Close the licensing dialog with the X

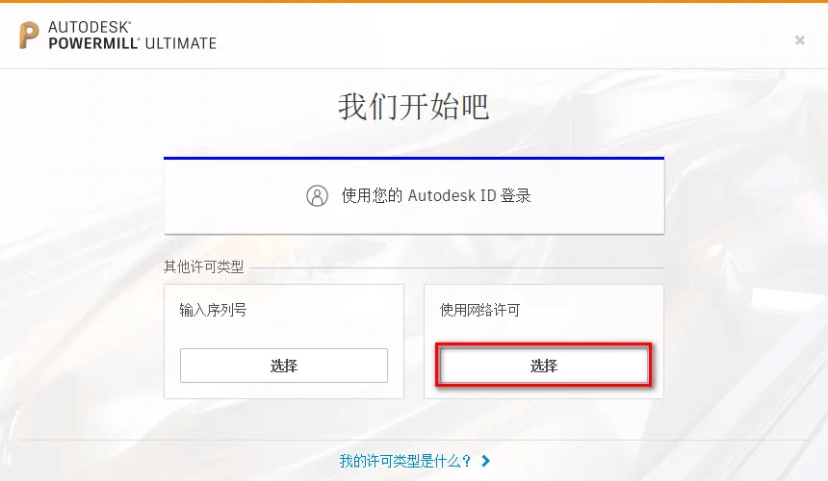tap(799, 40)
